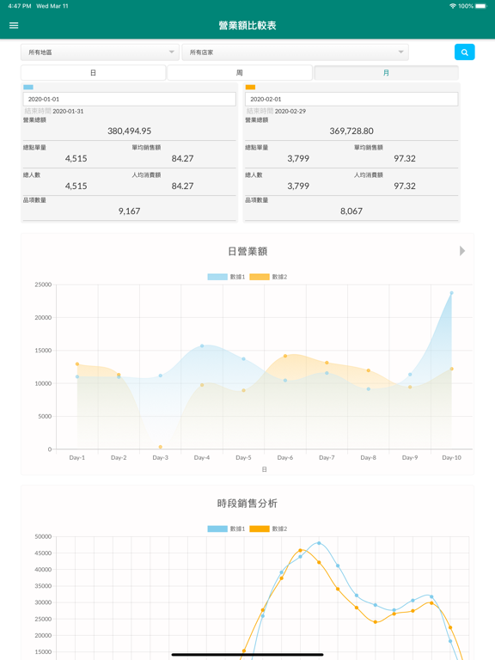Open the 所有店家 store dropdown
This screenshot has width=495, height=660.
coord(295,52)
